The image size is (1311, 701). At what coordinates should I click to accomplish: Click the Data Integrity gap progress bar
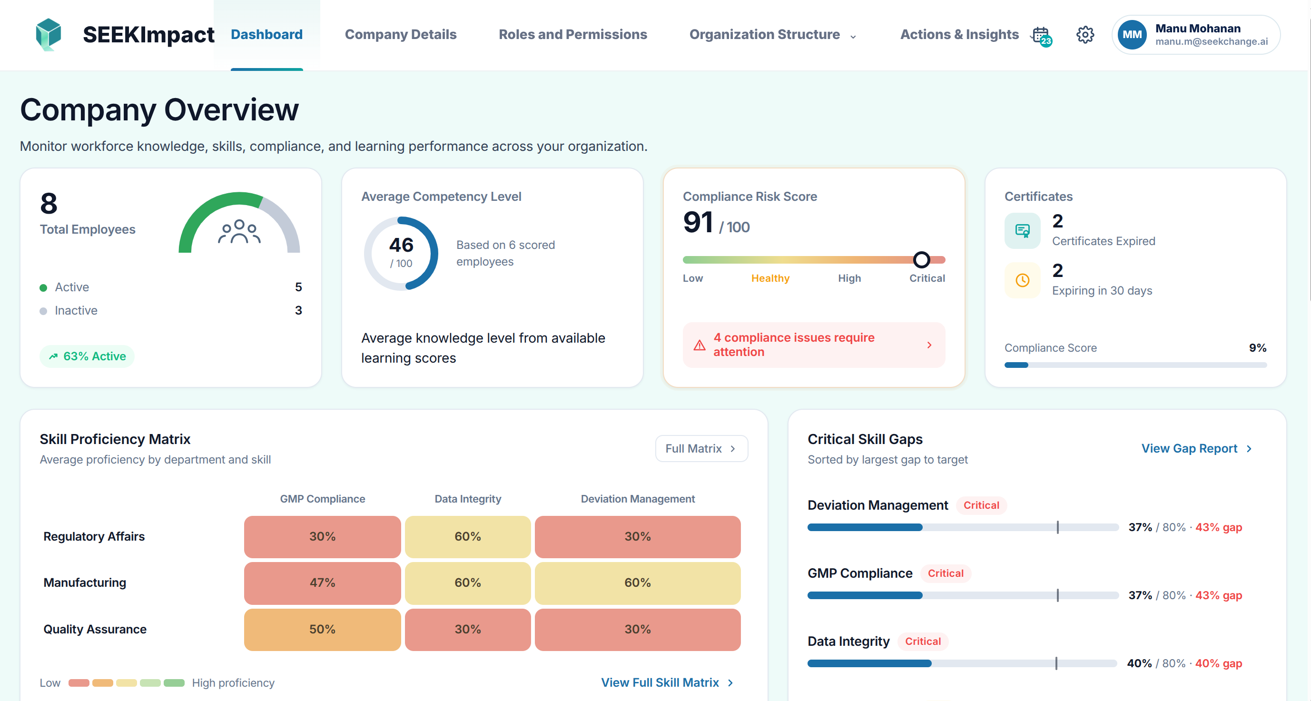(962, 663)
